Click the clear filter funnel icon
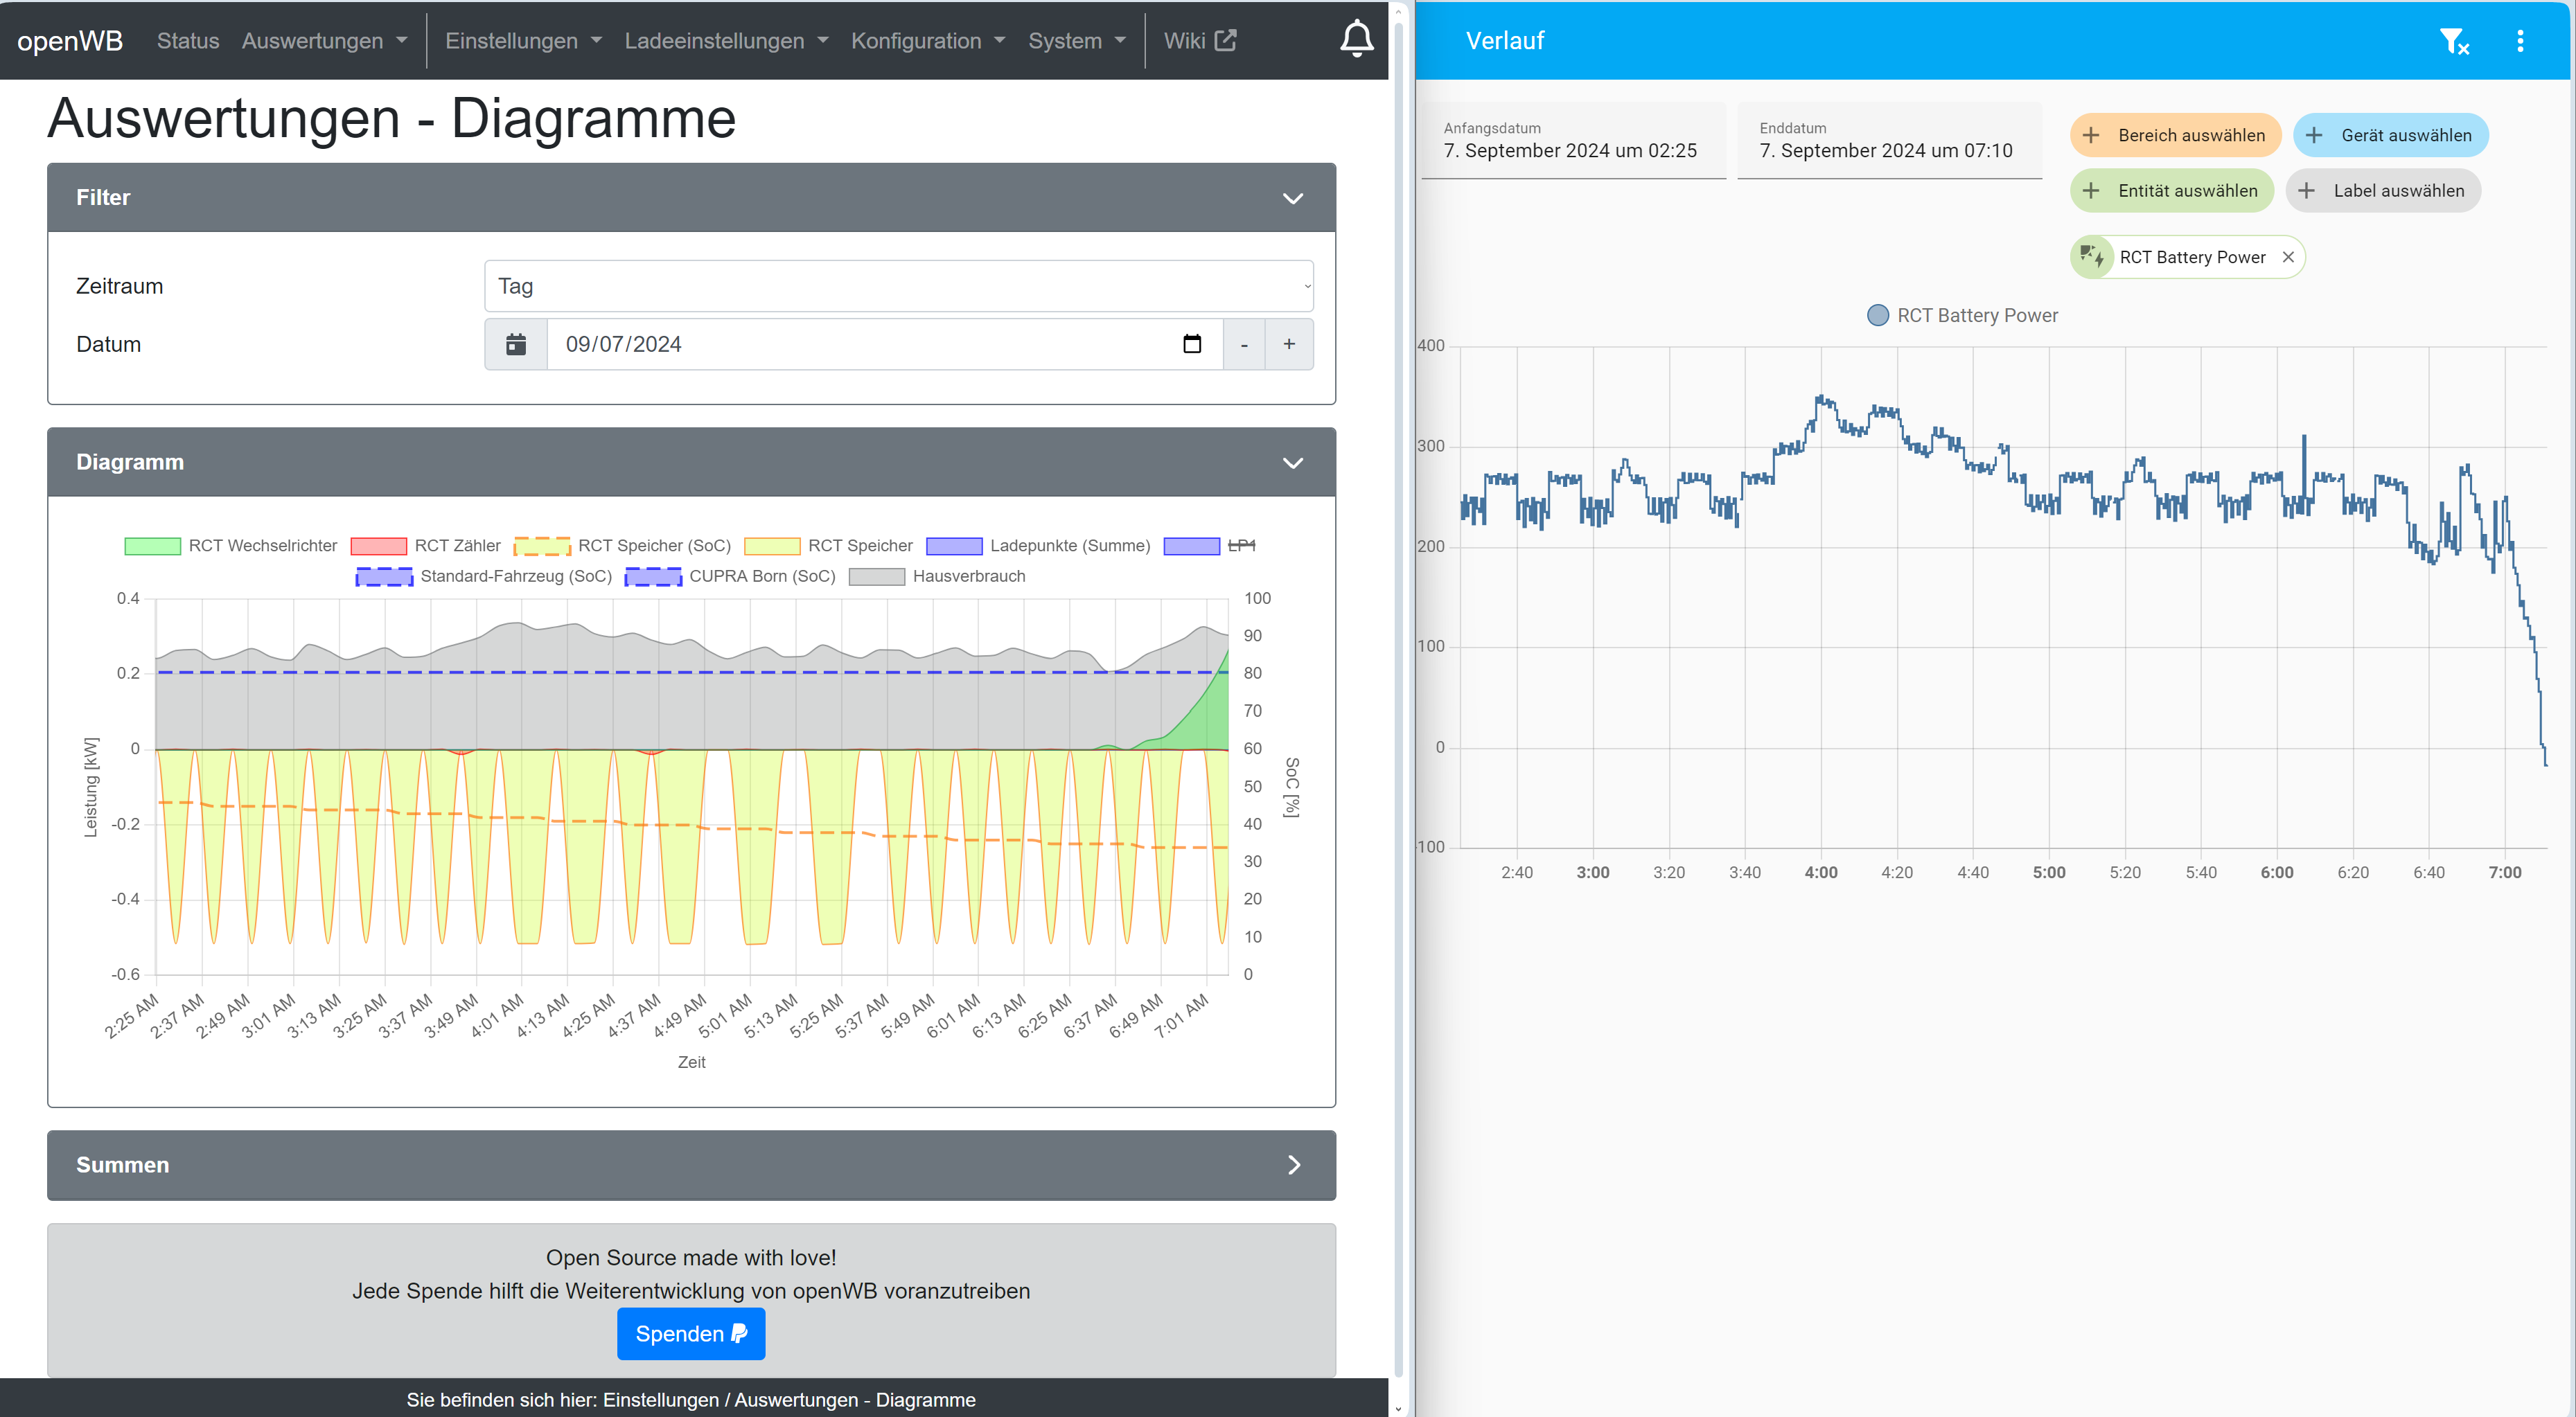Screen dimensions: 2576x1417 (x=2453, y=41)
